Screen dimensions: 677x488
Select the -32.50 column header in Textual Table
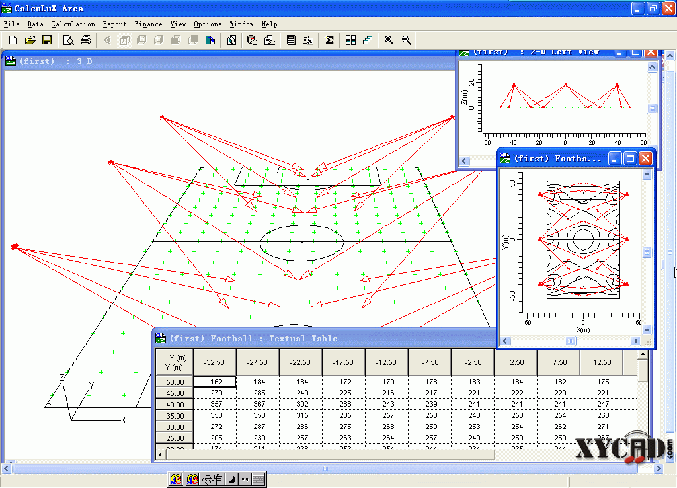(215, 362)
